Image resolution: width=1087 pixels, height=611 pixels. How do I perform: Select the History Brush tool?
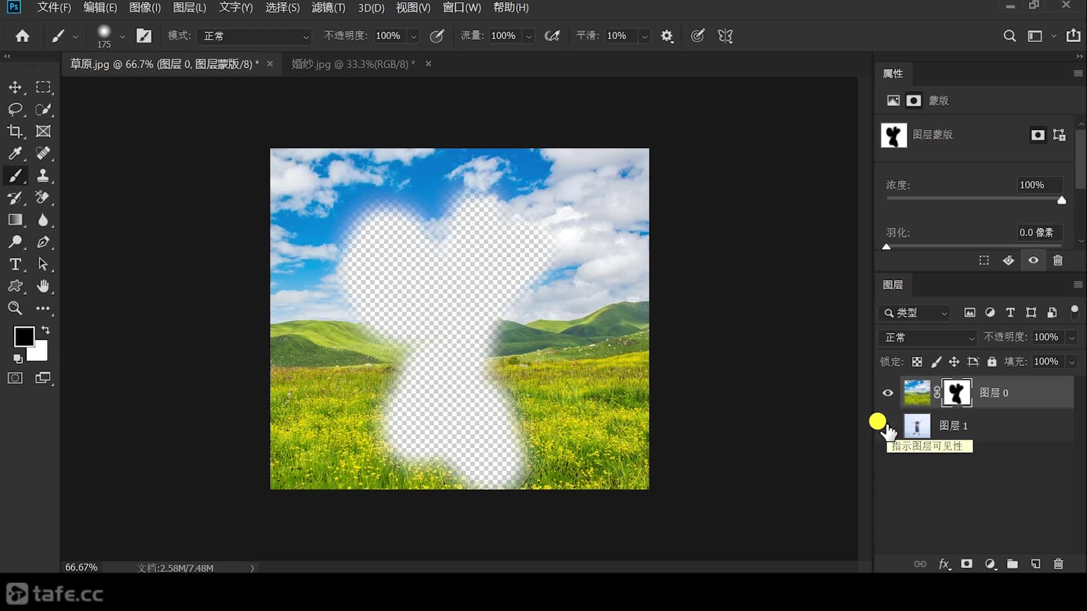(15, 198)
